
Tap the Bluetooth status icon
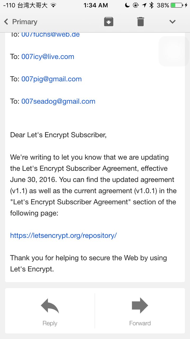click(x=151, y=5)
